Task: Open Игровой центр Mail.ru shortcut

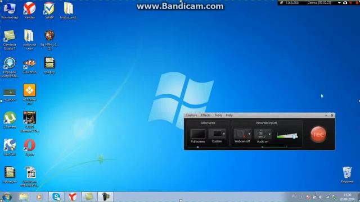Action: point(10,67)
